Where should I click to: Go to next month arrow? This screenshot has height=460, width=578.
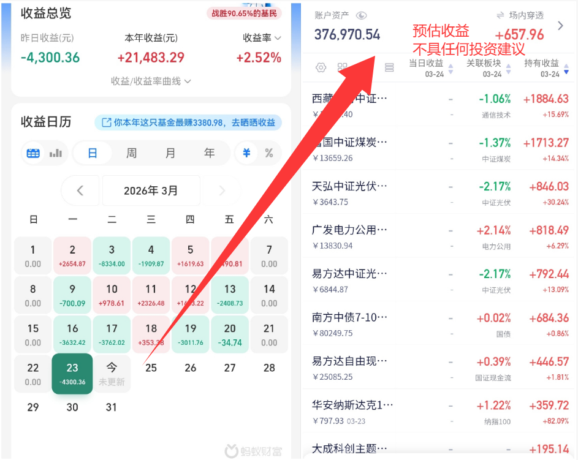pos(221,190)
